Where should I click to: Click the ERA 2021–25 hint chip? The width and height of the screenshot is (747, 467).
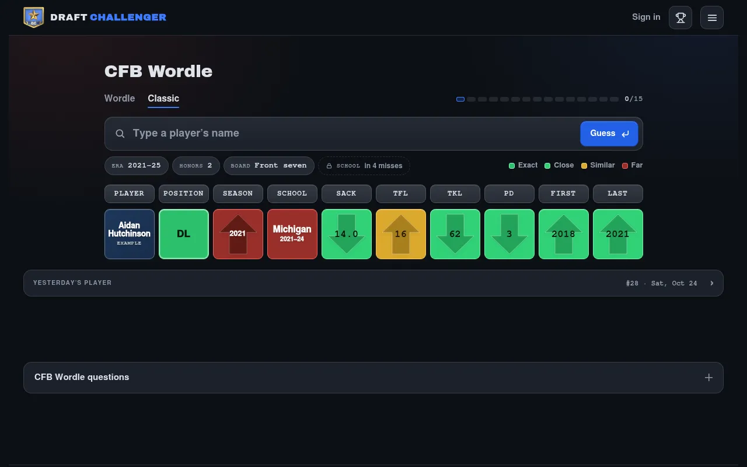pyautogui.click(x=137, y=166)
